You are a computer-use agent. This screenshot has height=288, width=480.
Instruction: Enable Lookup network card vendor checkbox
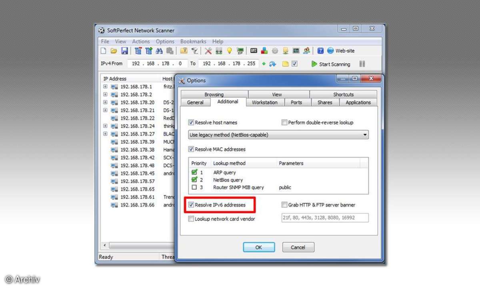[191, 219]
